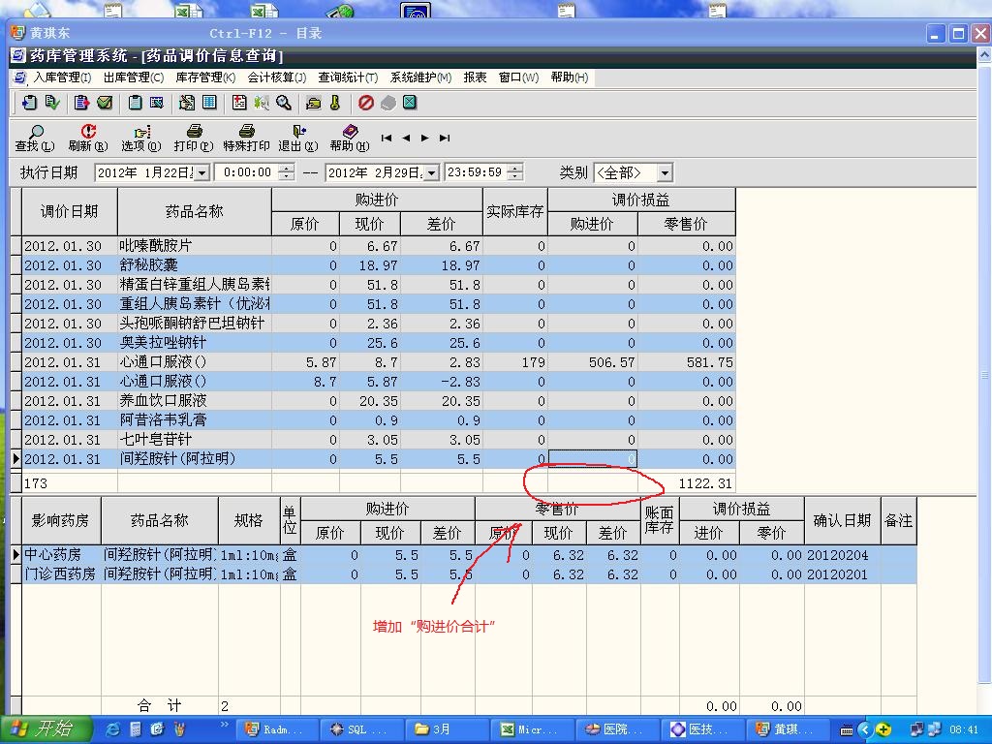The height and width of the screenshot is (744, 992).
Task: Jump to first record with navigation arrow
Action: click(387, 139)
